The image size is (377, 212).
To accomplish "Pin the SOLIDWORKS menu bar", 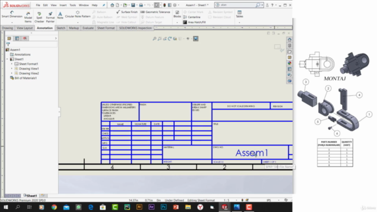I will [x=104, y=5].
